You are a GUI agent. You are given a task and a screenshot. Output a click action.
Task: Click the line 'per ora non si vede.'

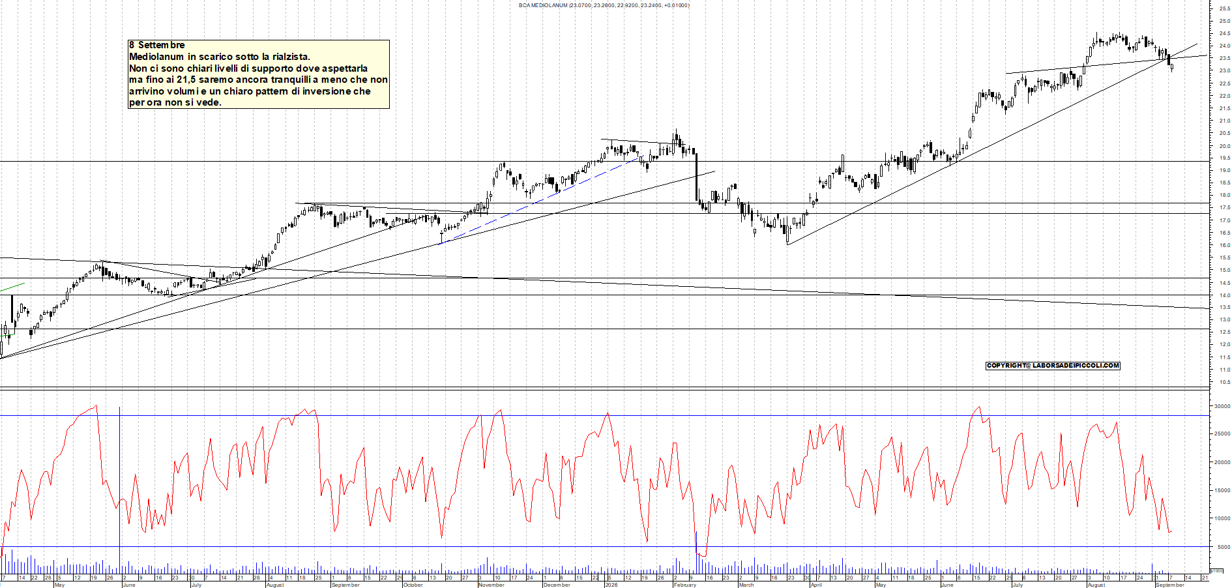coord(175,102)
